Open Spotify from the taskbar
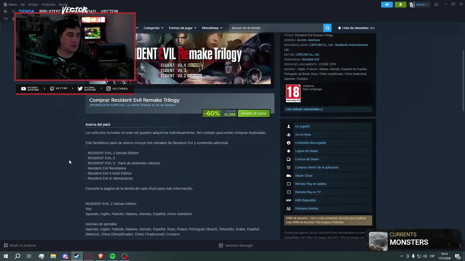 pos(113,256)
